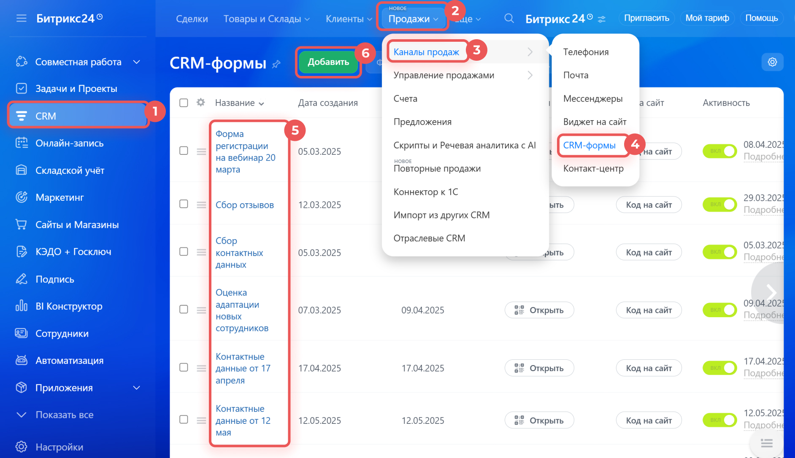Open the gear settings button at top right
This screenshot has width=795, height=458.
[x=772, y=62]
